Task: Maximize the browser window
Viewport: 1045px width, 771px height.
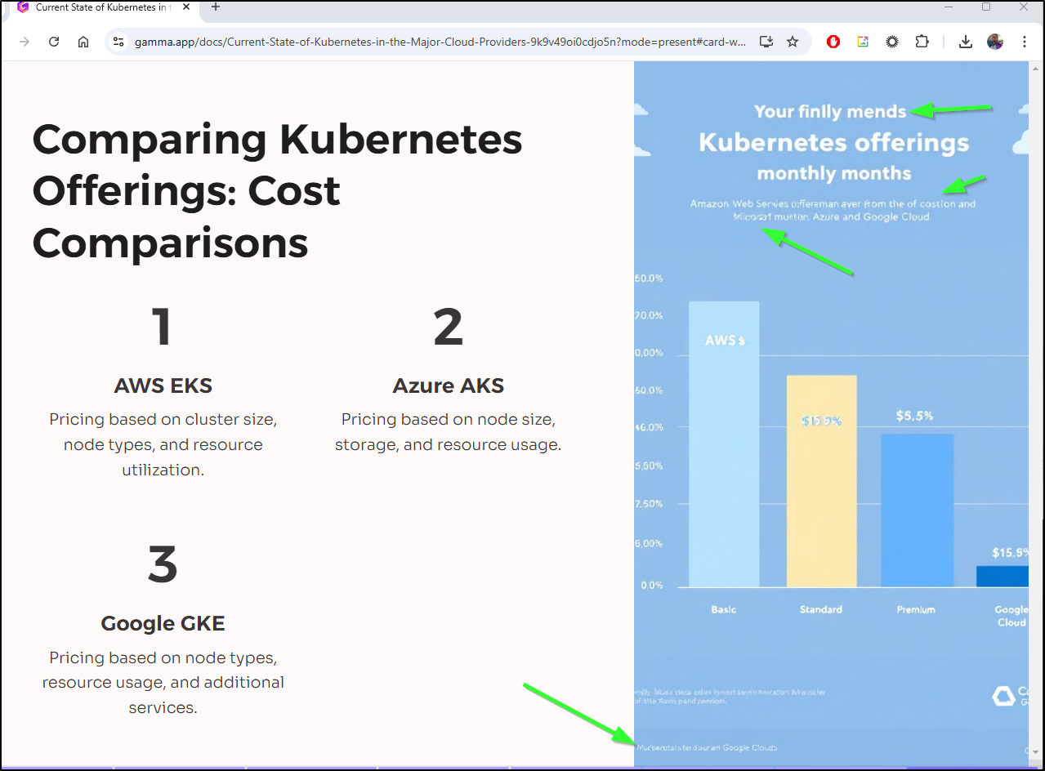Action: point(986,7)
